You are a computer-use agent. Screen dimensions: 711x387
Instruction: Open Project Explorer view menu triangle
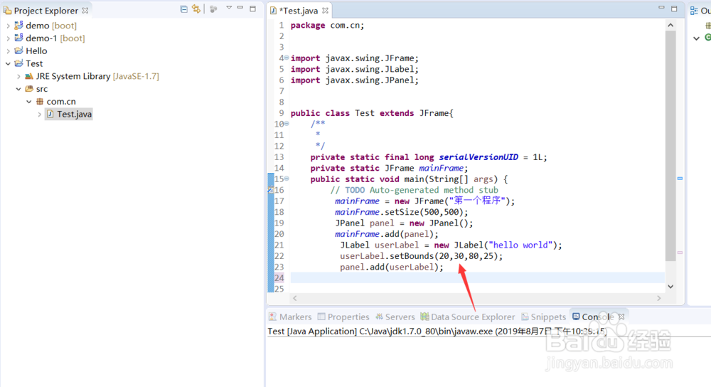(x=228, y=8)
